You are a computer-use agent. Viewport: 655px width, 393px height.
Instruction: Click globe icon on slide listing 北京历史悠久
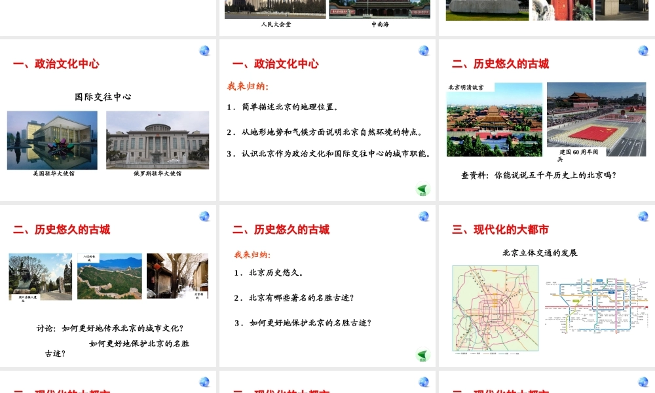pyautogui.click(x=424, y=216)
